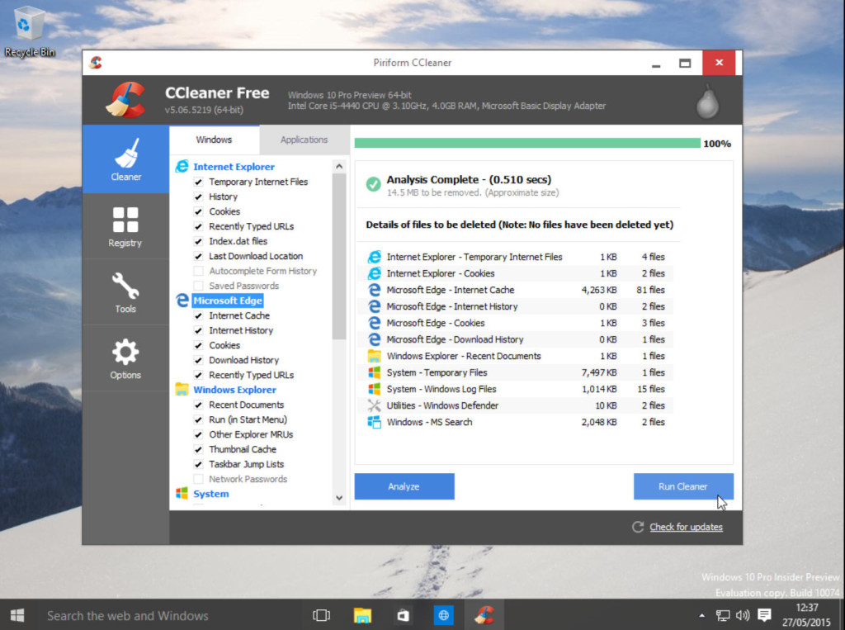
Task: Uncheck Internet Explorer History checkbox
Action: (x=198, y=197)
